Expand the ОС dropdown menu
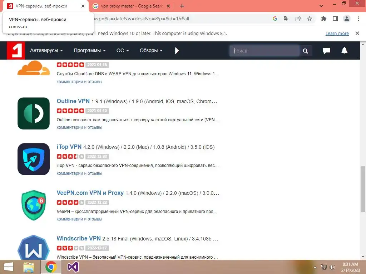The image size is (366, 274). coord(123,50)
